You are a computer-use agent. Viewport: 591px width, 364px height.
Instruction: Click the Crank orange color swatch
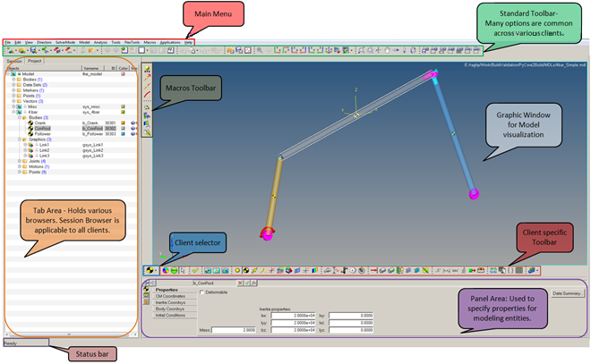[123, 123]
